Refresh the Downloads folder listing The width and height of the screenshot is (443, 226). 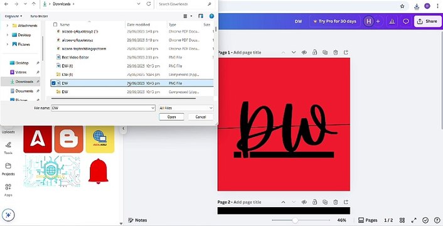pos(149,4)
